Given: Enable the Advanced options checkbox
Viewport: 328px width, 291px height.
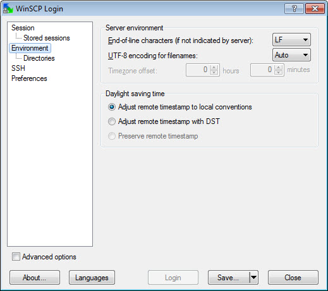Looking at the screenshot, I should click(16, 257).
